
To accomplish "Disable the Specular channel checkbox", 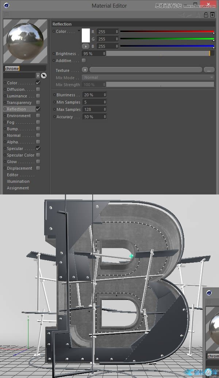I will (38, 148).
